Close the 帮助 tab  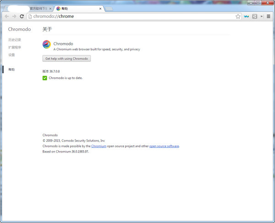(100, 9)
